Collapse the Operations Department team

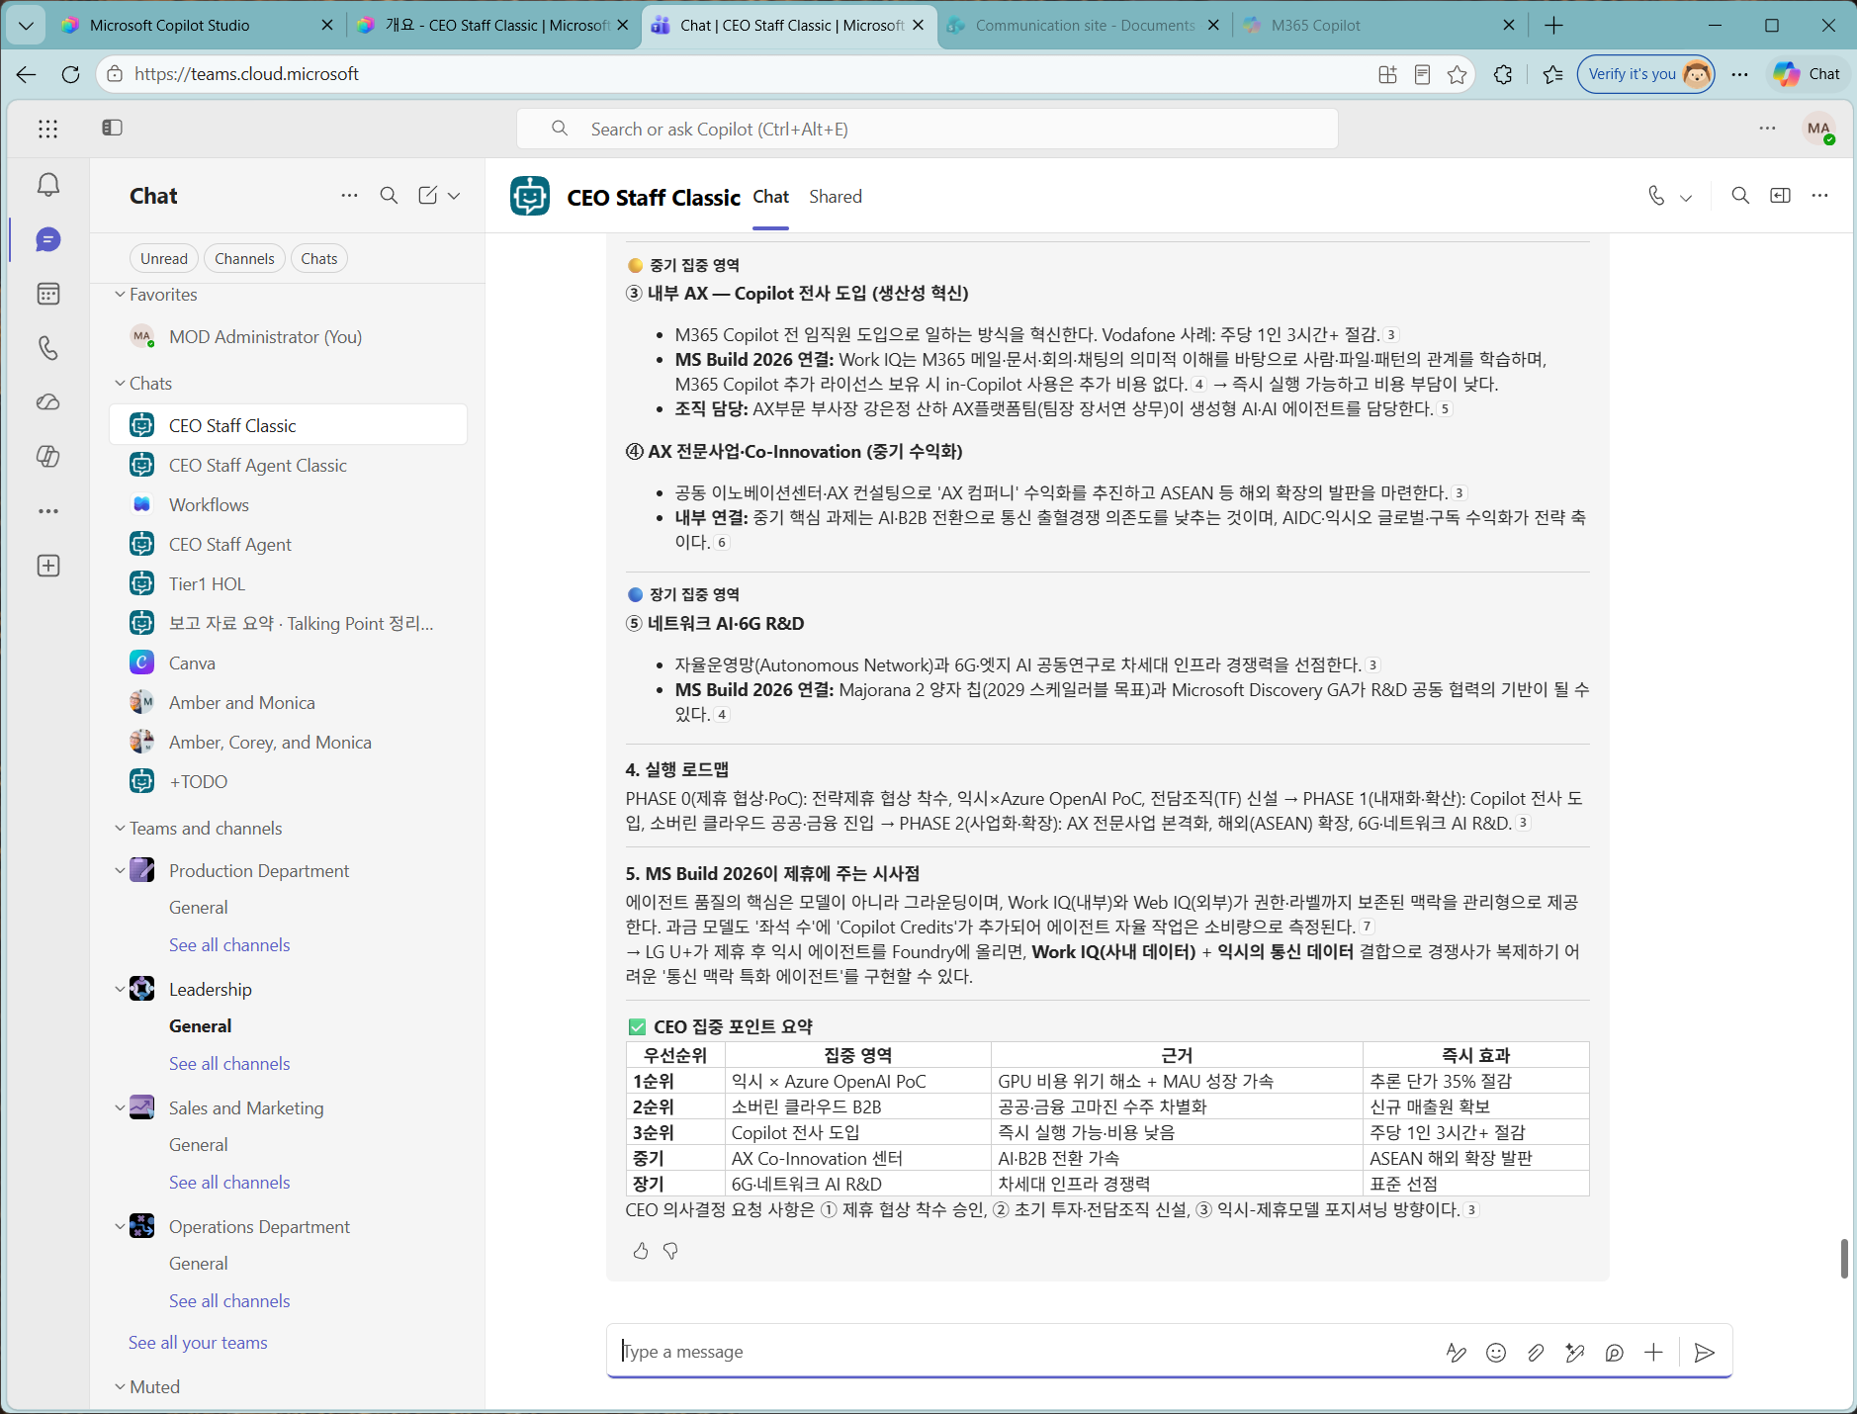click(x=120, y=1227)
